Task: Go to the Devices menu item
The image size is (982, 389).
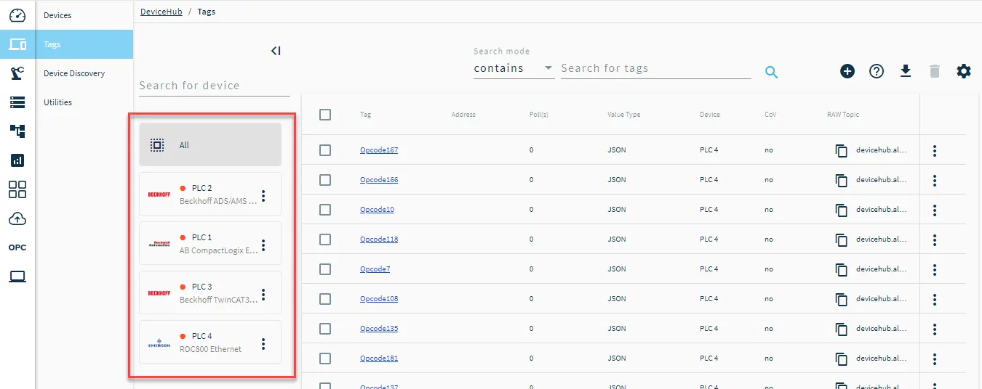Action: [84, 15]
